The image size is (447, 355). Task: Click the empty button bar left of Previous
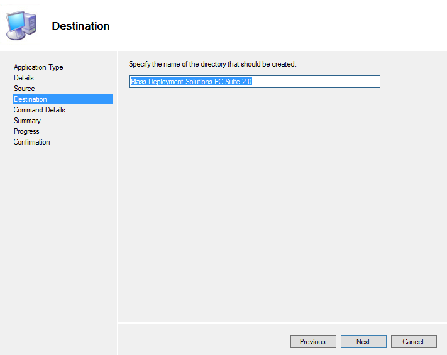click(x=204, y=341)
